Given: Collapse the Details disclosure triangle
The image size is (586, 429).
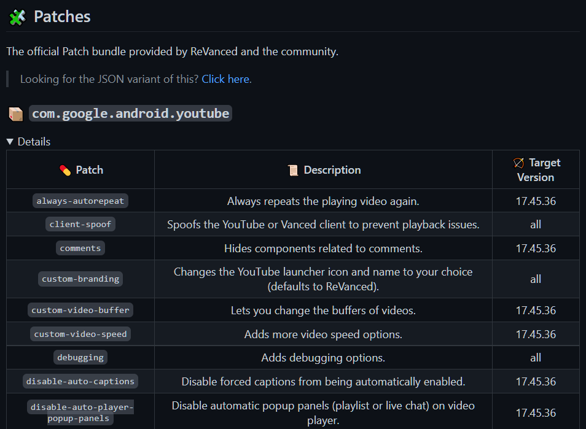Looking at the screenshot, I should click(x=10, y=142).
